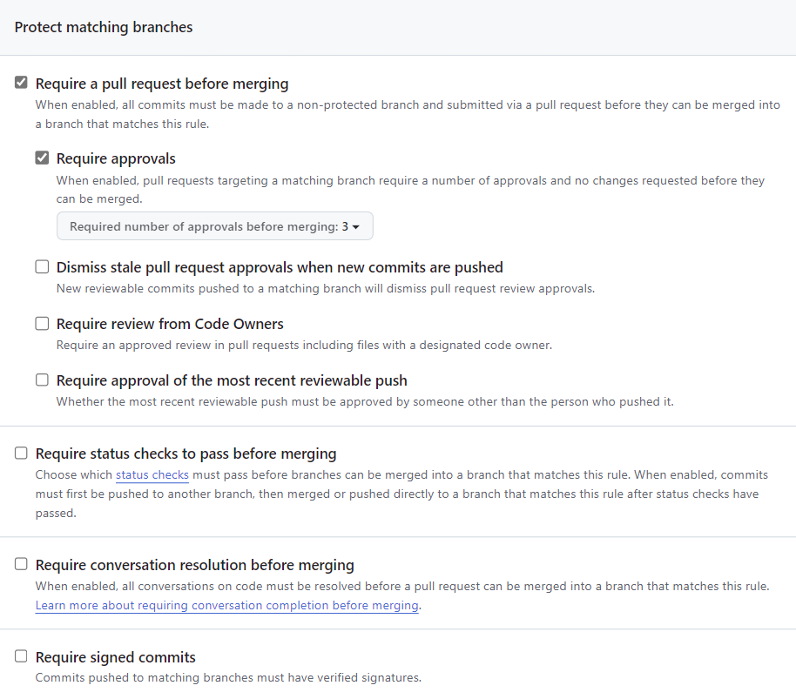
Task: Click the Require conversation resolution before merging label text
Action: pyautogui.click(x=194, y=565)
